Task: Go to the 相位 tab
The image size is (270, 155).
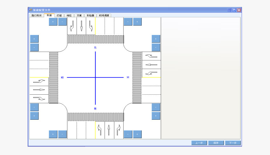Action: tap(69, 15)
